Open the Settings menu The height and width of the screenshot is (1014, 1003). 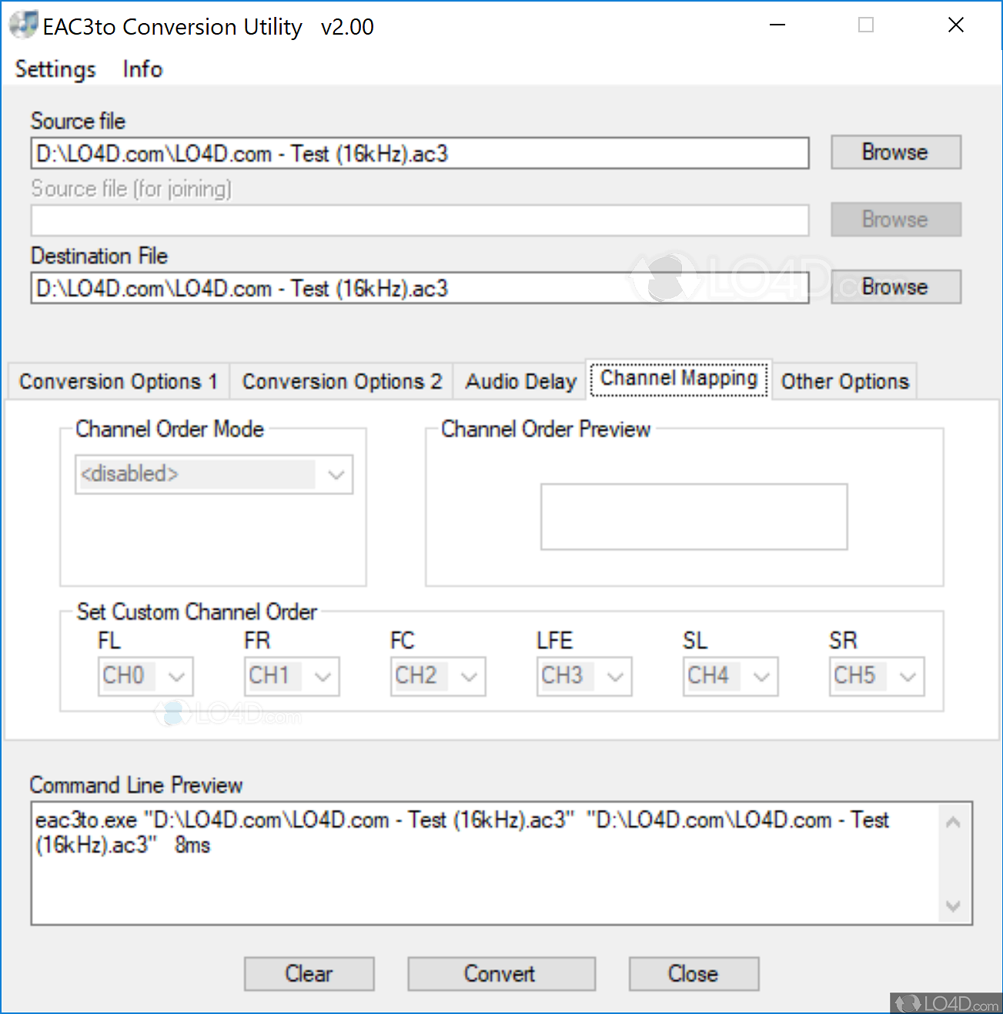tap(55, 69)
